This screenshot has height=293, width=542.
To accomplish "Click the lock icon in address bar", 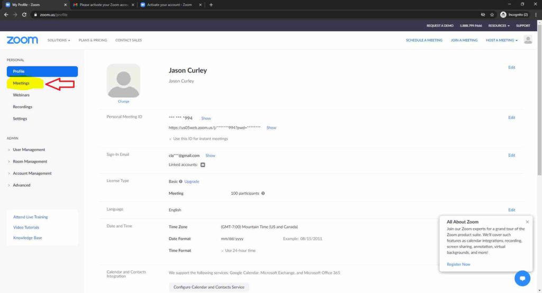I will point(35,14).
